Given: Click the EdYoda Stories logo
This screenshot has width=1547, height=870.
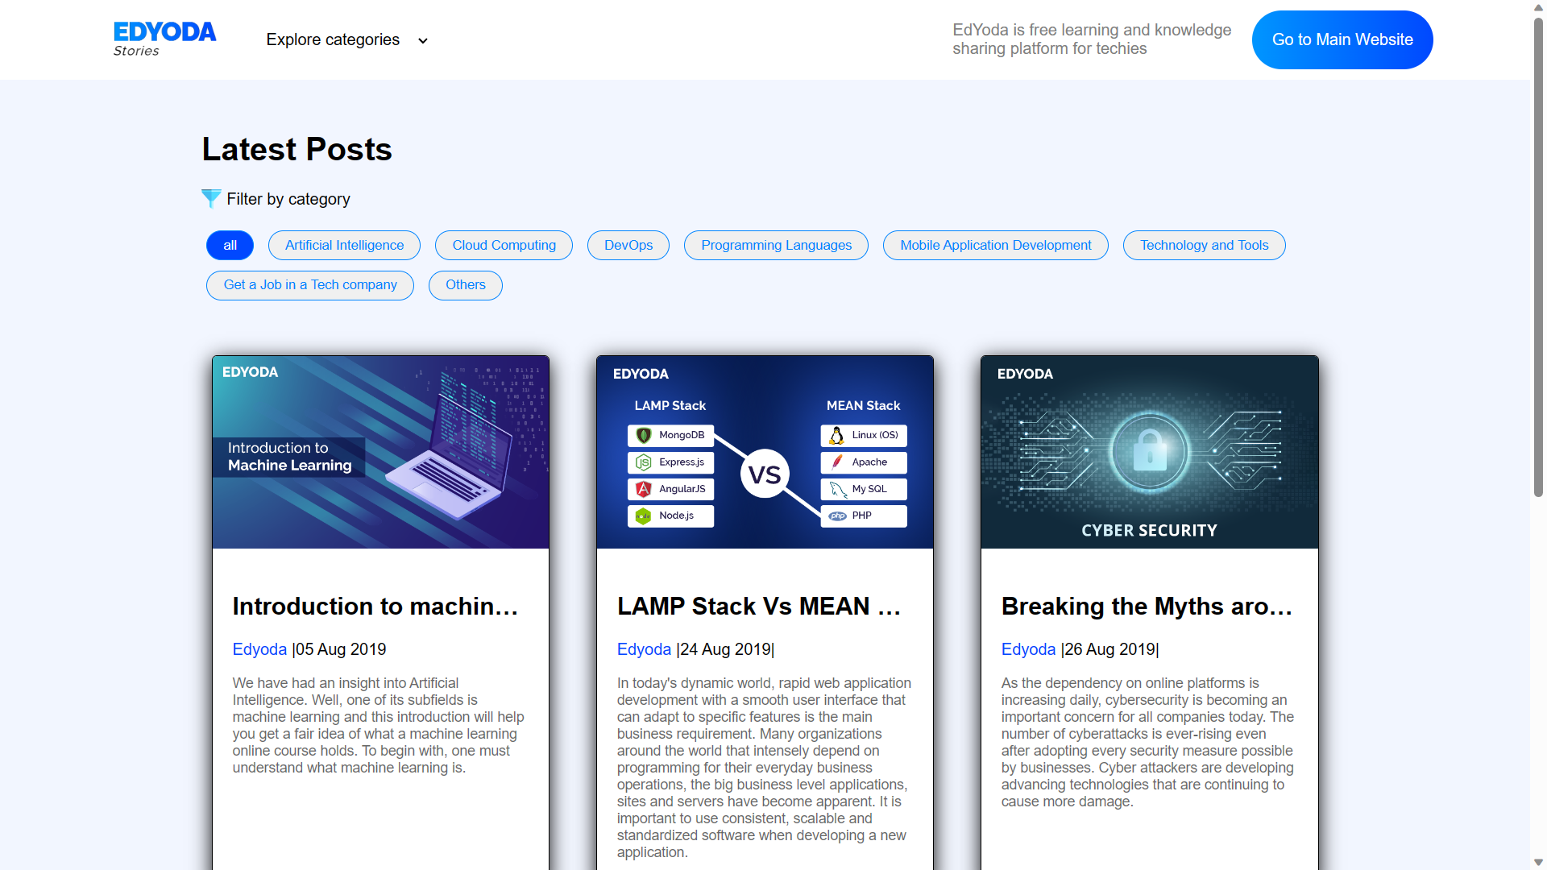Looking at the screenshot, I should [164, 39].
